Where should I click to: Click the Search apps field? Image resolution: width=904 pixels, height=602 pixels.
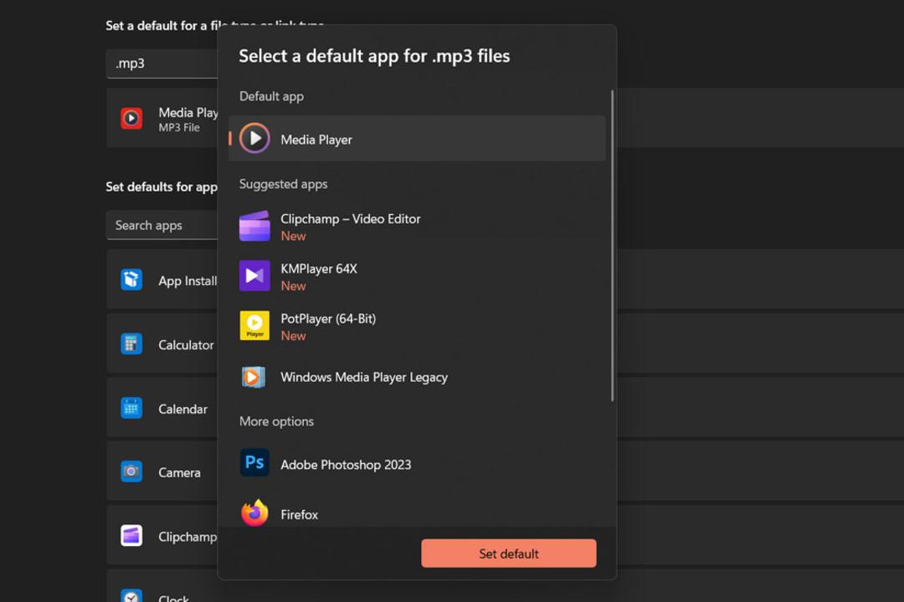[x=162, y=225]
